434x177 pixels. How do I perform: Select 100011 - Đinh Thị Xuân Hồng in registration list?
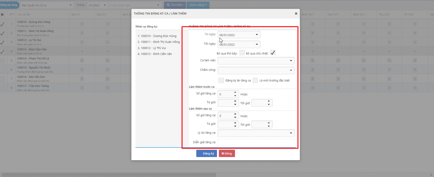159,42
